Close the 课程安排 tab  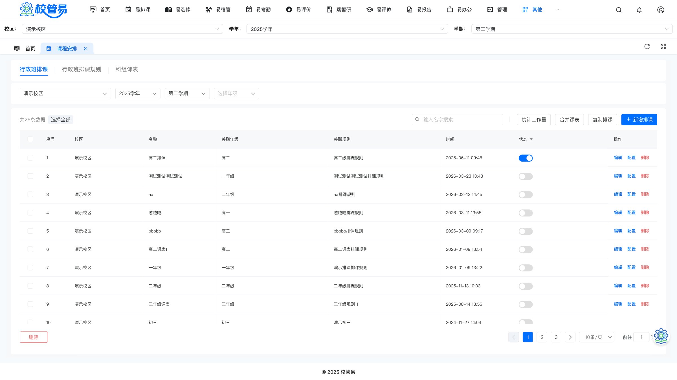[85, 48]
